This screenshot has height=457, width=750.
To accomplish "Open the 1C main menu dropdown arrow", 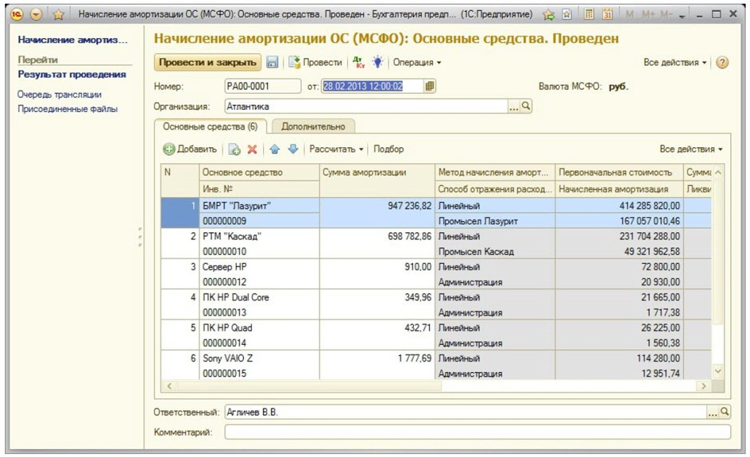I will pyautogui.click(x=36, y=15).
